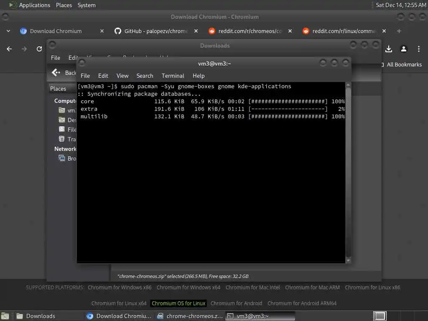Image resolution: width=428 pixels, height=321 pixels.
Task: Click the Back button in Downloads window
Action: (64, 73)
